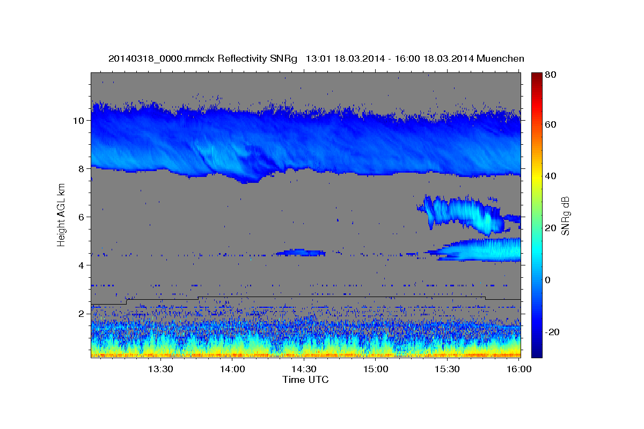Viewport: 644px width, 429px height.
Task: Click the 13:30 time tick label
Action: pos(160,369)
